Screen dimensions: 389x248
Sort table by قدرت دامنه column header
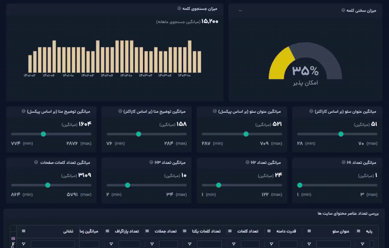click(286, 231)
